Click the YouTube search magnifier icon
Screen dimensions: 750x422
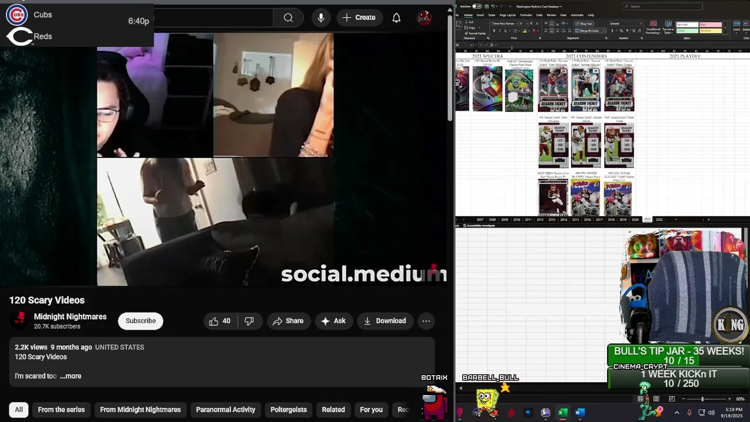coord(288,18)
